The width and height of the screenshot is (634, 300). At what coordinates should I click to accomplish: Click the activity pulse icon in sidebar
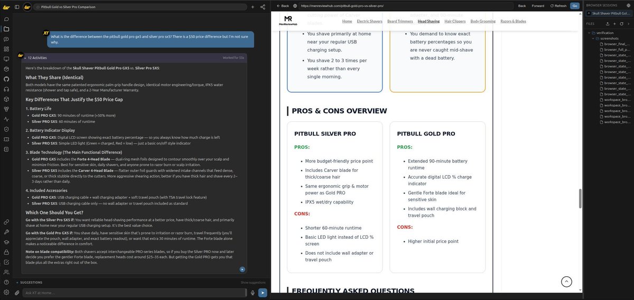6,119
